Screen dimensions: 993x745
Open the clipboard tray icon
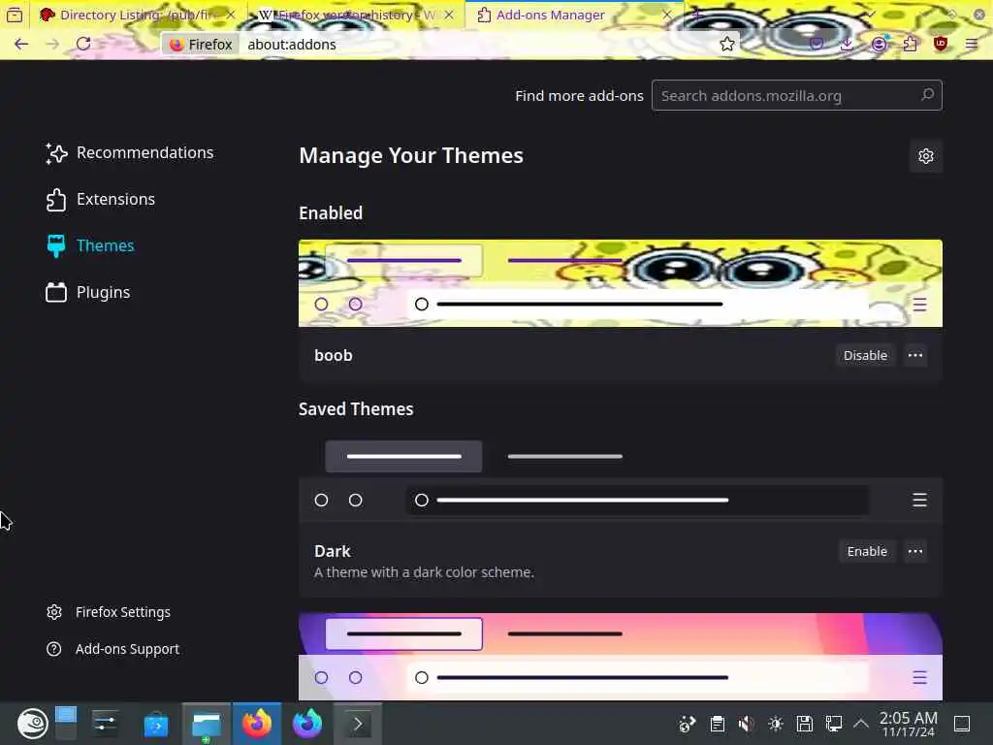(717, 724)
